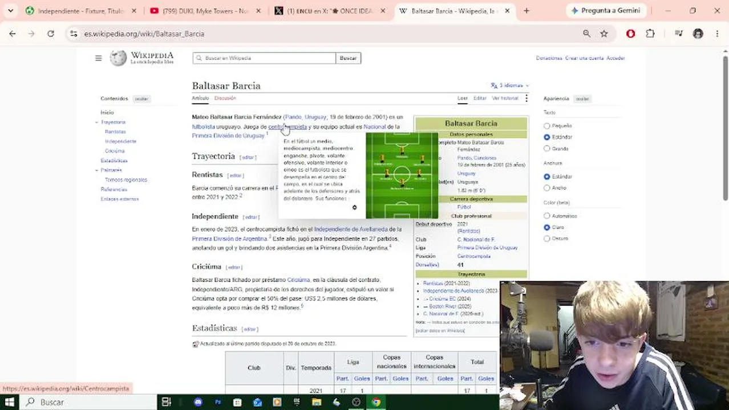Close the DUKI, Myke Towers YouTube tab
The height and width of the screenshot is (410, 729).
[258, 11]
